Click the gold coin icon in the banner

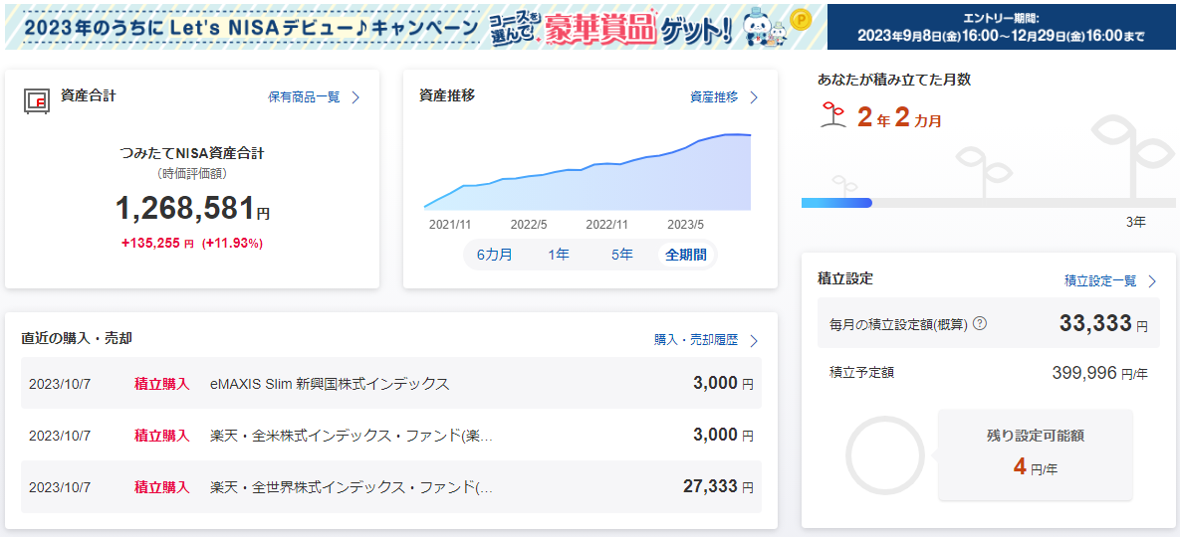(x=801, y=18)
